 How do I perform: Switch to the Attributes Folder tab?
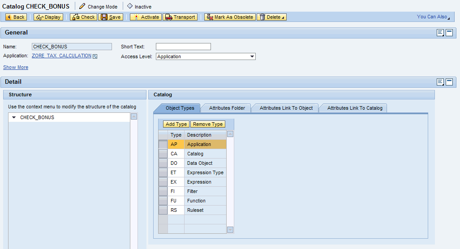227,108
